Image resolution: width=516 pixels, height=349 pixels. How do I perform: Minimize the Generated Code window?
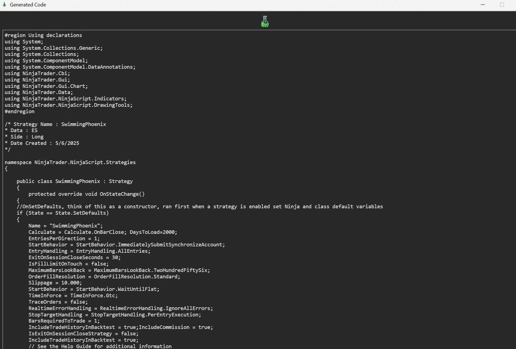click(x=483, y=5)
